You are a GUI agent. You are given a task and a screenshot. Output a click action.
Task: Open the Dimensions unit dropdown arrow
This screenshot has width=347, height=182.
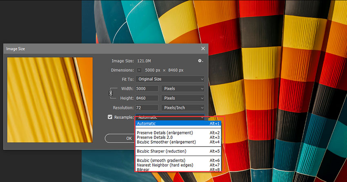point(139,70)
